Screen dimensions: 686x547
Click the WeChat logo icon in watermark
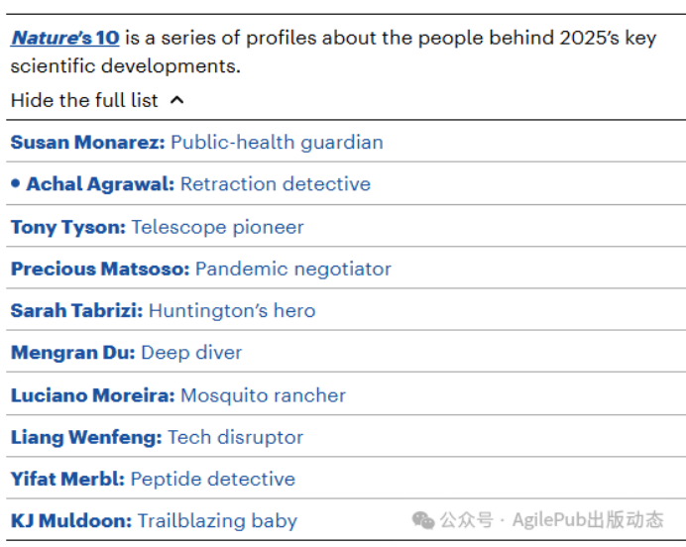423,520
